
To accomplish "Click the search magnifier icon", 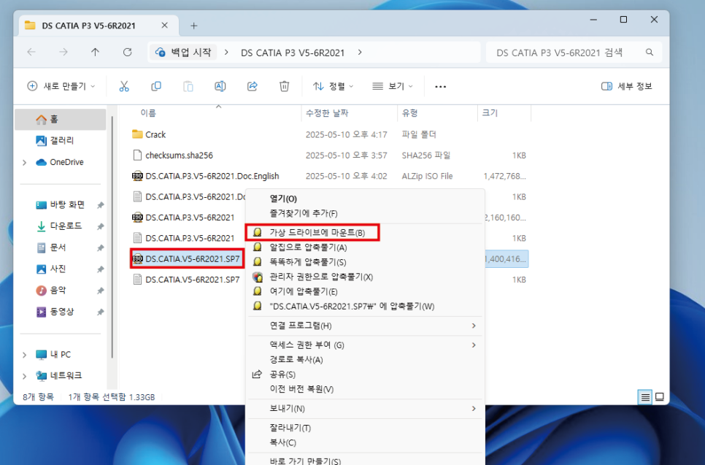I will [650, 52].
